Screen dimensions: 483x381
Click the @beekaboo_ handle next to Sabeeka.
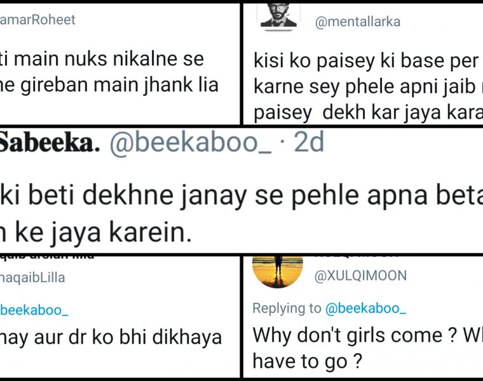[x=190, y=145]
